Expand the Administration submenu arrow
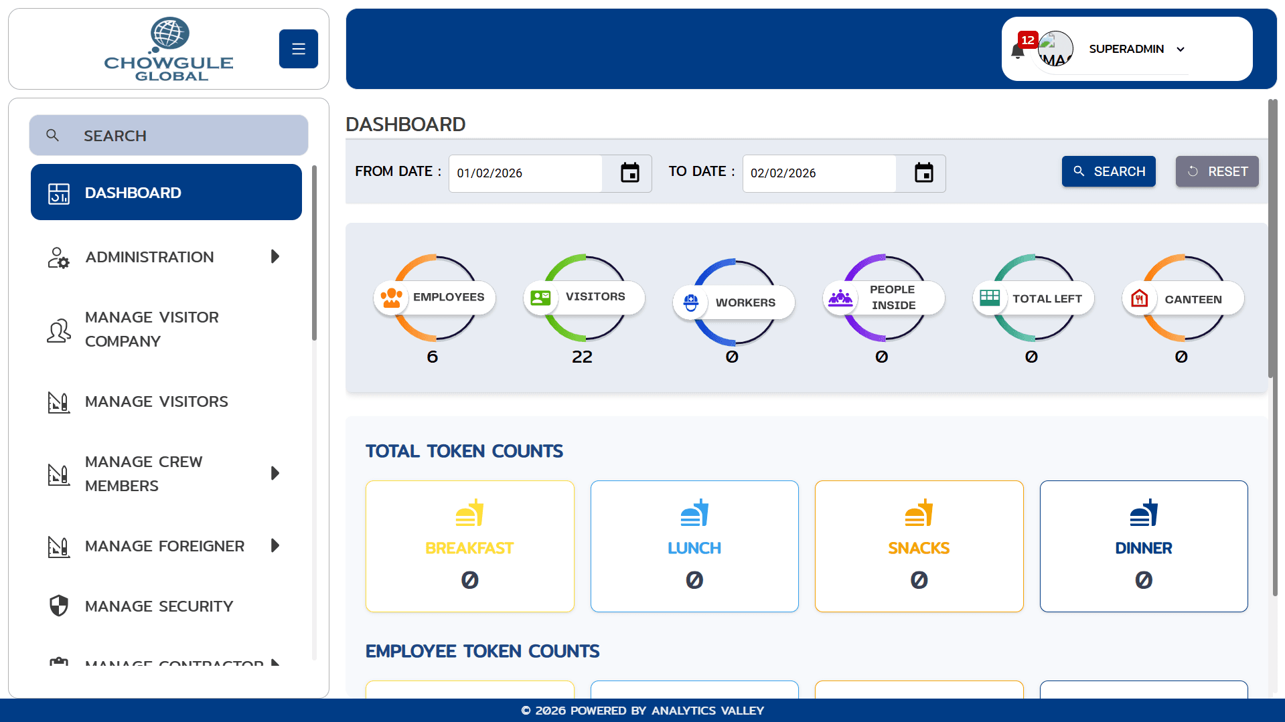Viewport: 1285px width, 722px height. [275, 256]
